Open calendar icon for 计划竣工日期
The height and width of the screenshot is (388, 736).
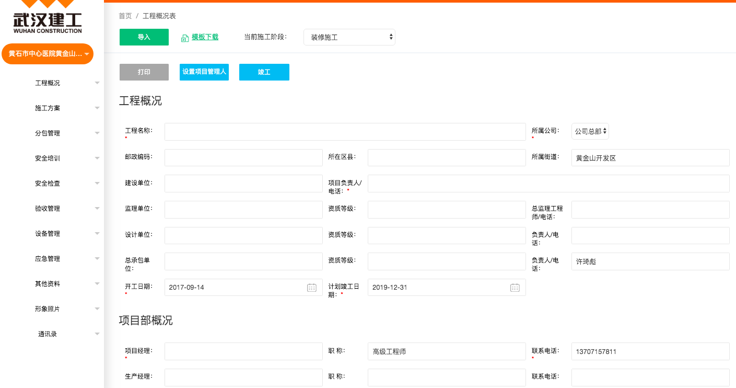point(515,288)
